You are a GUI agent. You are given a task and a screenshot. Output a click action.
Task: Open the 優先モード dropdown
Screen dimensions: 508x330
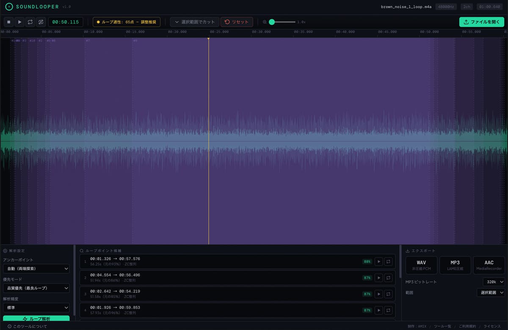pyautogui.click(x=36, y=288)
